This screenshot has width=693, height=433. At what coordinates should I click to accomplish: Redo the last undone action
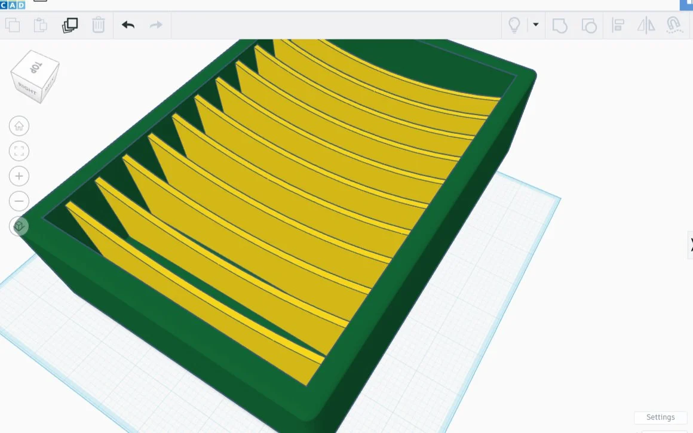coord(156,25)
